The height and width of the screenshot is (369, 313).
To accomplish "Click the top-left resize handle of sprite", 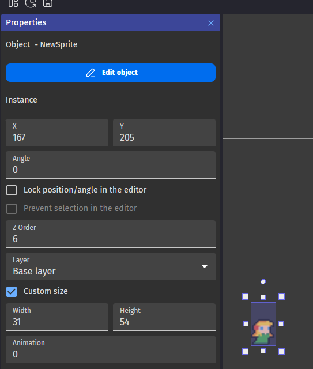I will (x=245, y=296).
